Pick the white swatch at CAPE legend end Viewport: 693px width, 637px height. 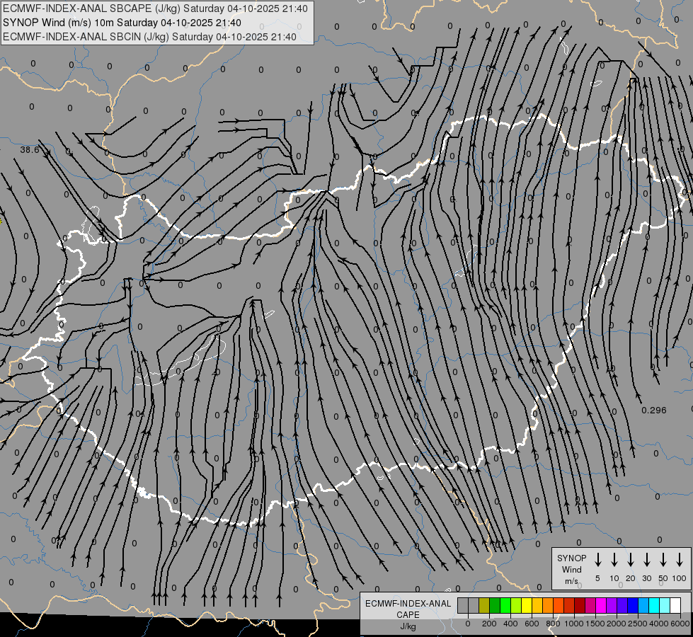click(x=675, y=605)
